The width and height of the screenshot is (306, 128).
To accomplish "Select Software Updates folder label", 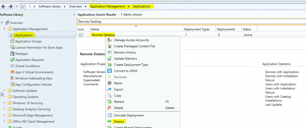I will tap(25, 91).
